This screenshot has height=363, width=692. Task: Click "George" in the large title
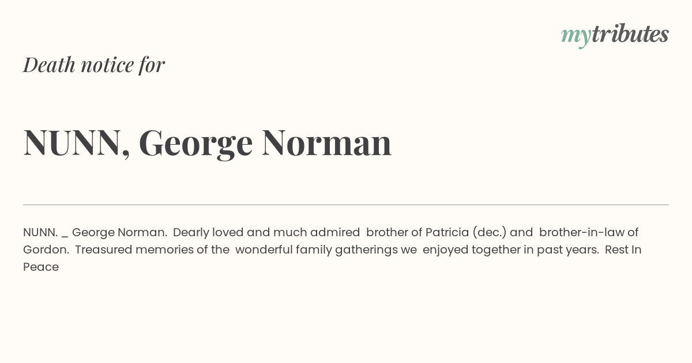tap(196, 144)
